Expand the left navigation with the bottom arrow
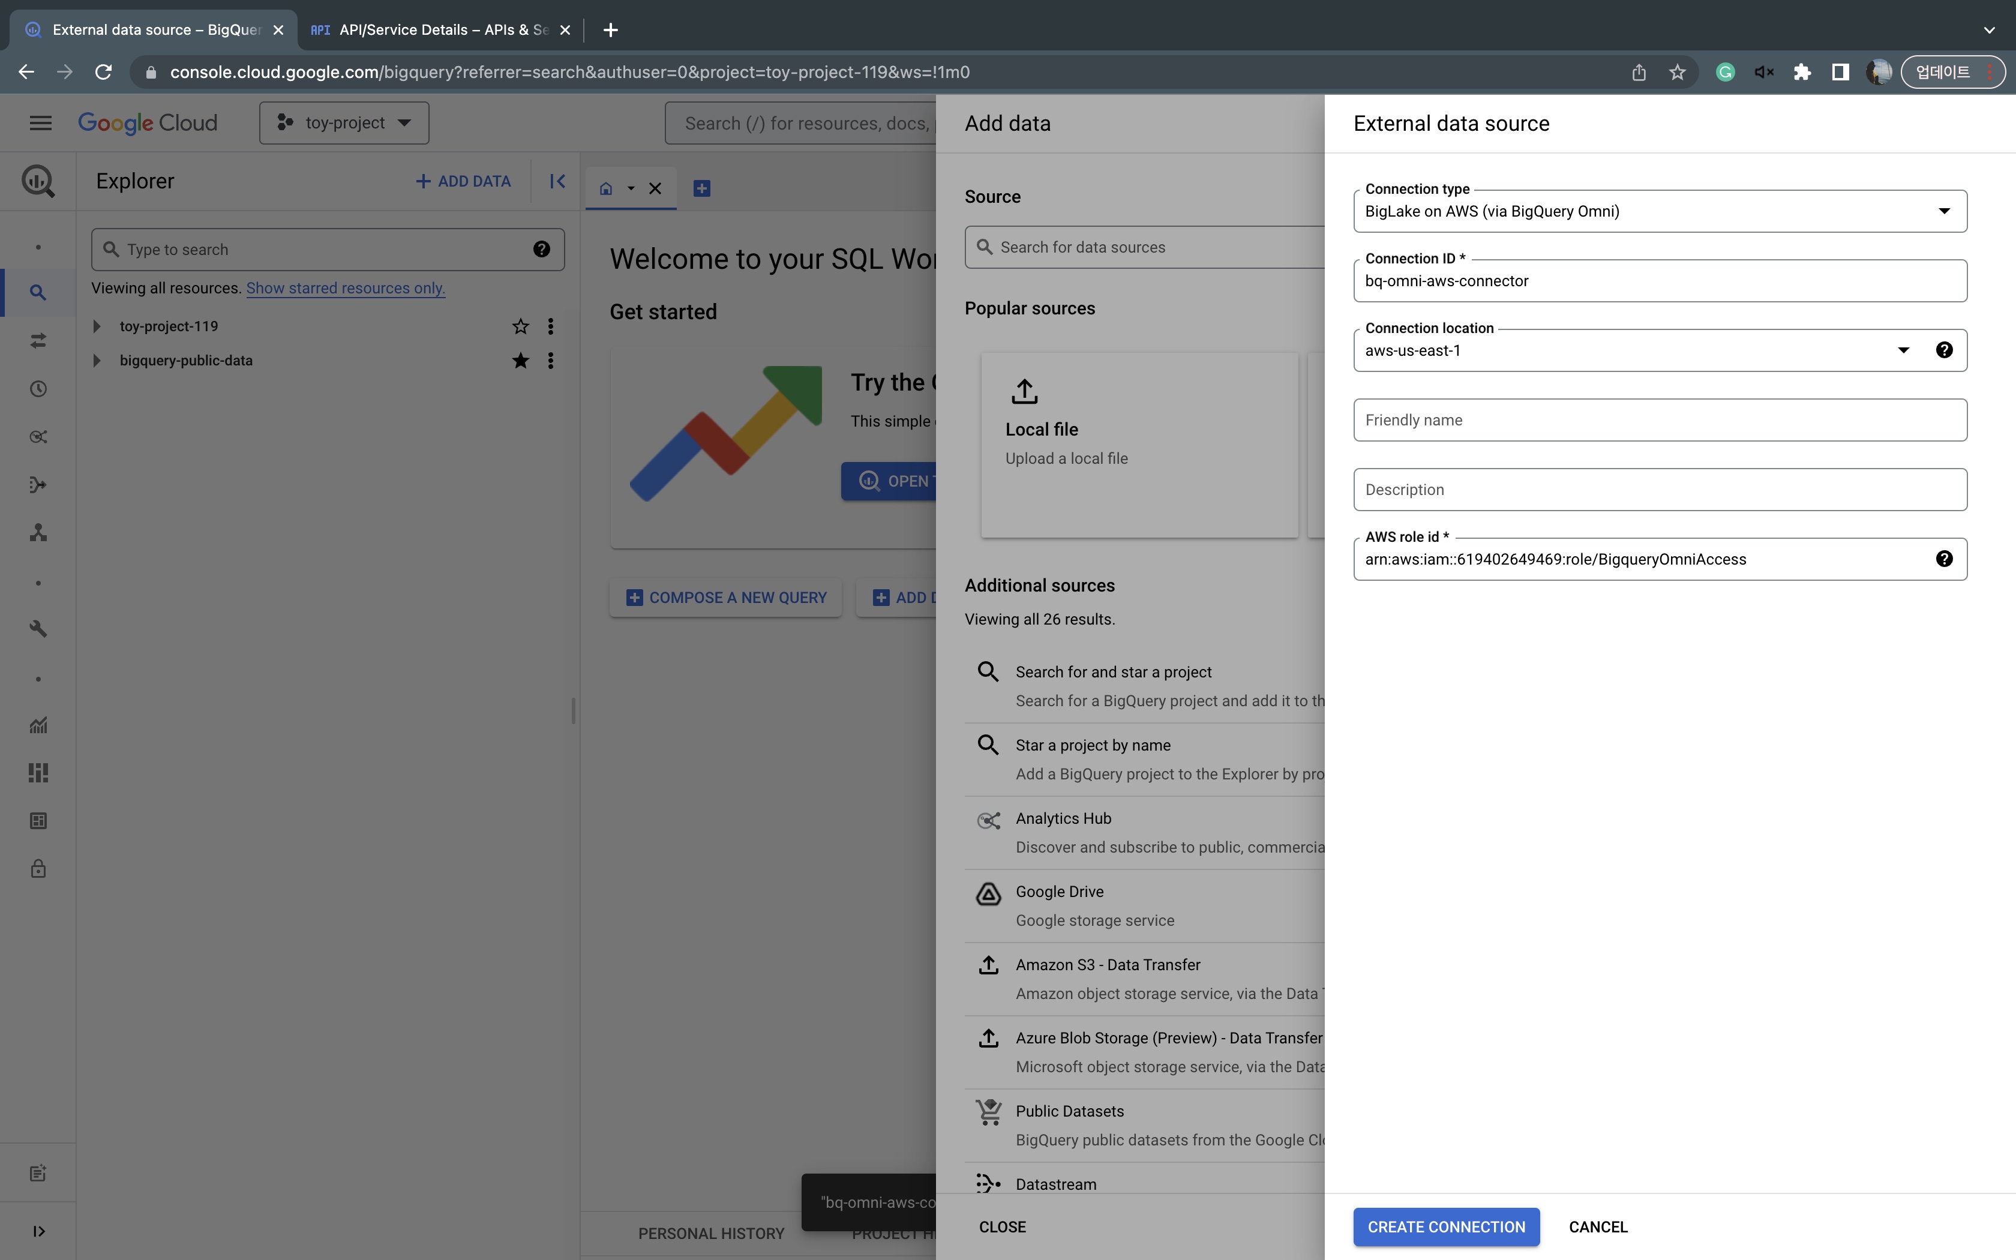Image resolution: width=2016 pixels, height=1260 pixels. click(x=38, y=1231)
